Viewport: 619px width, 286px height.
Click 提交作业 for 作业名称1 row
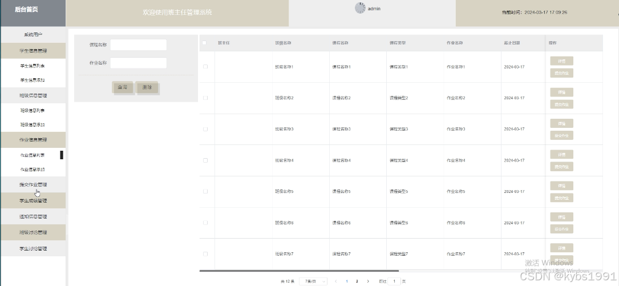[561, 73]
